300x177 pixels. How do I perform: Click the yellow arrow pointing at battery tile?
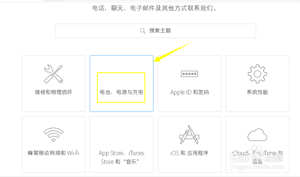coord(172,52)
